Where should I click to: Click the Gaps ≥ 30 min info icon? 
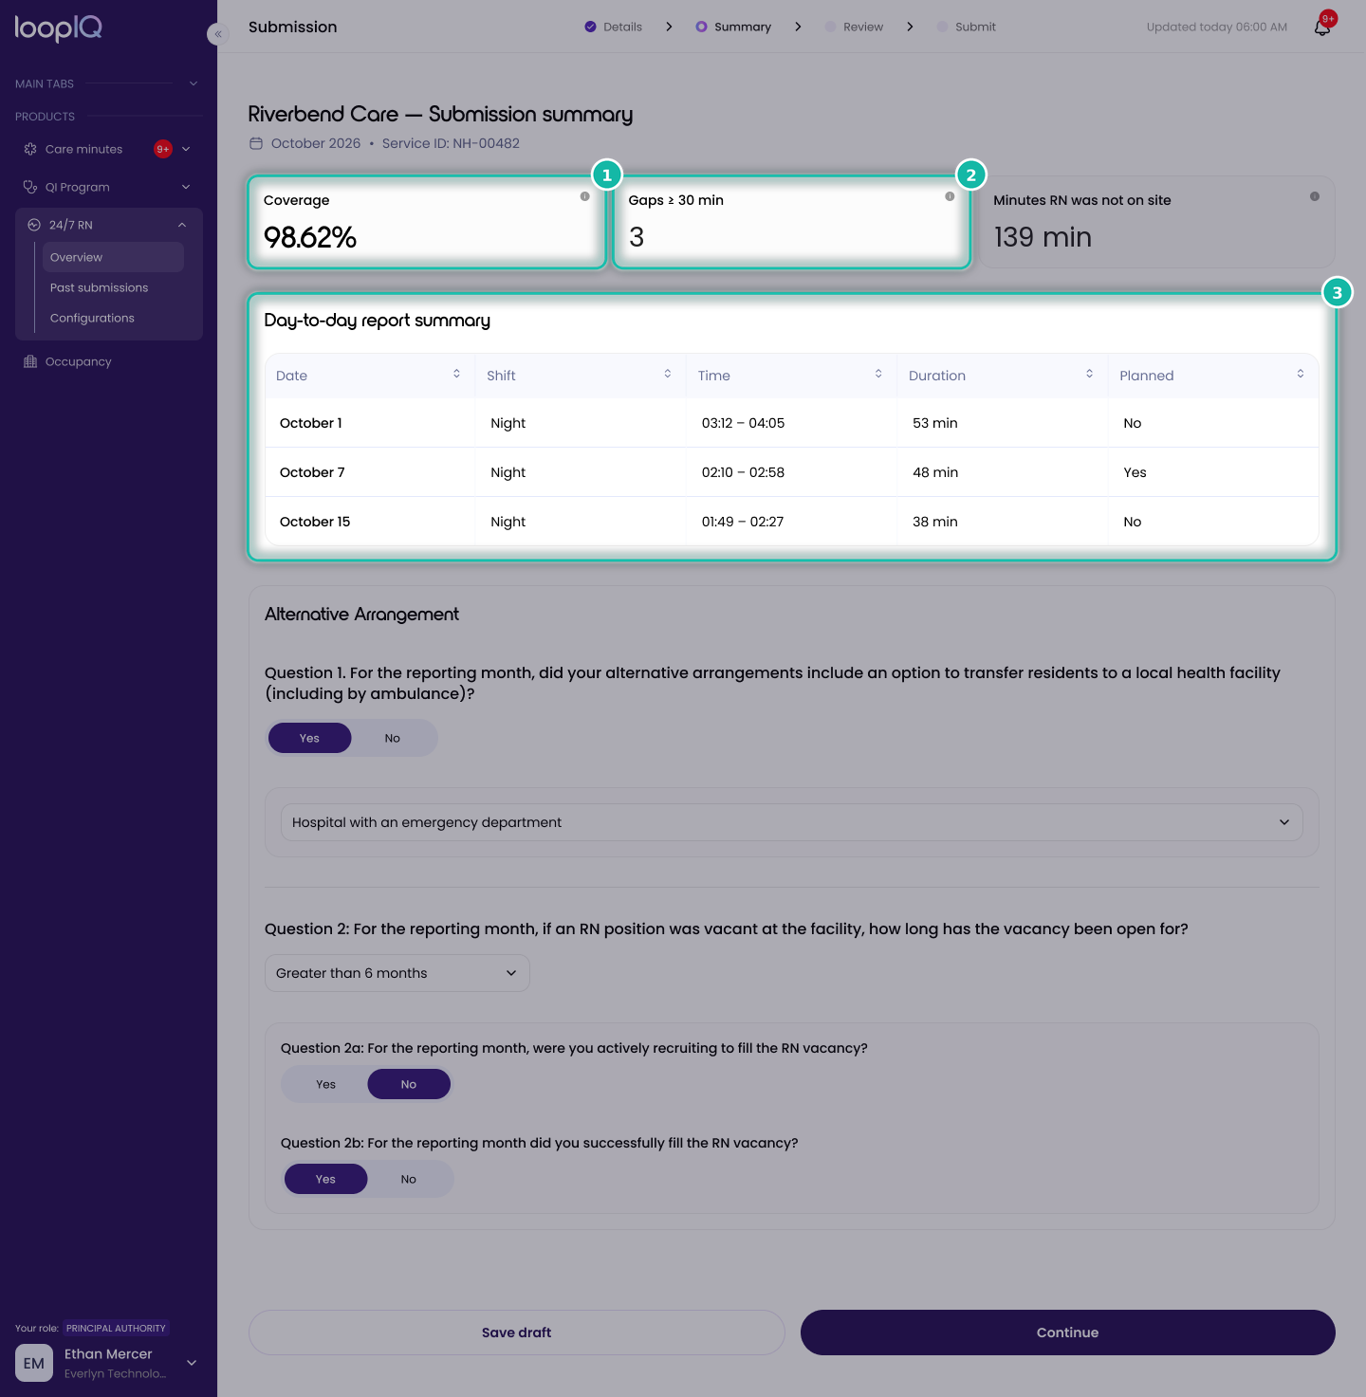[x=950, y=196]
